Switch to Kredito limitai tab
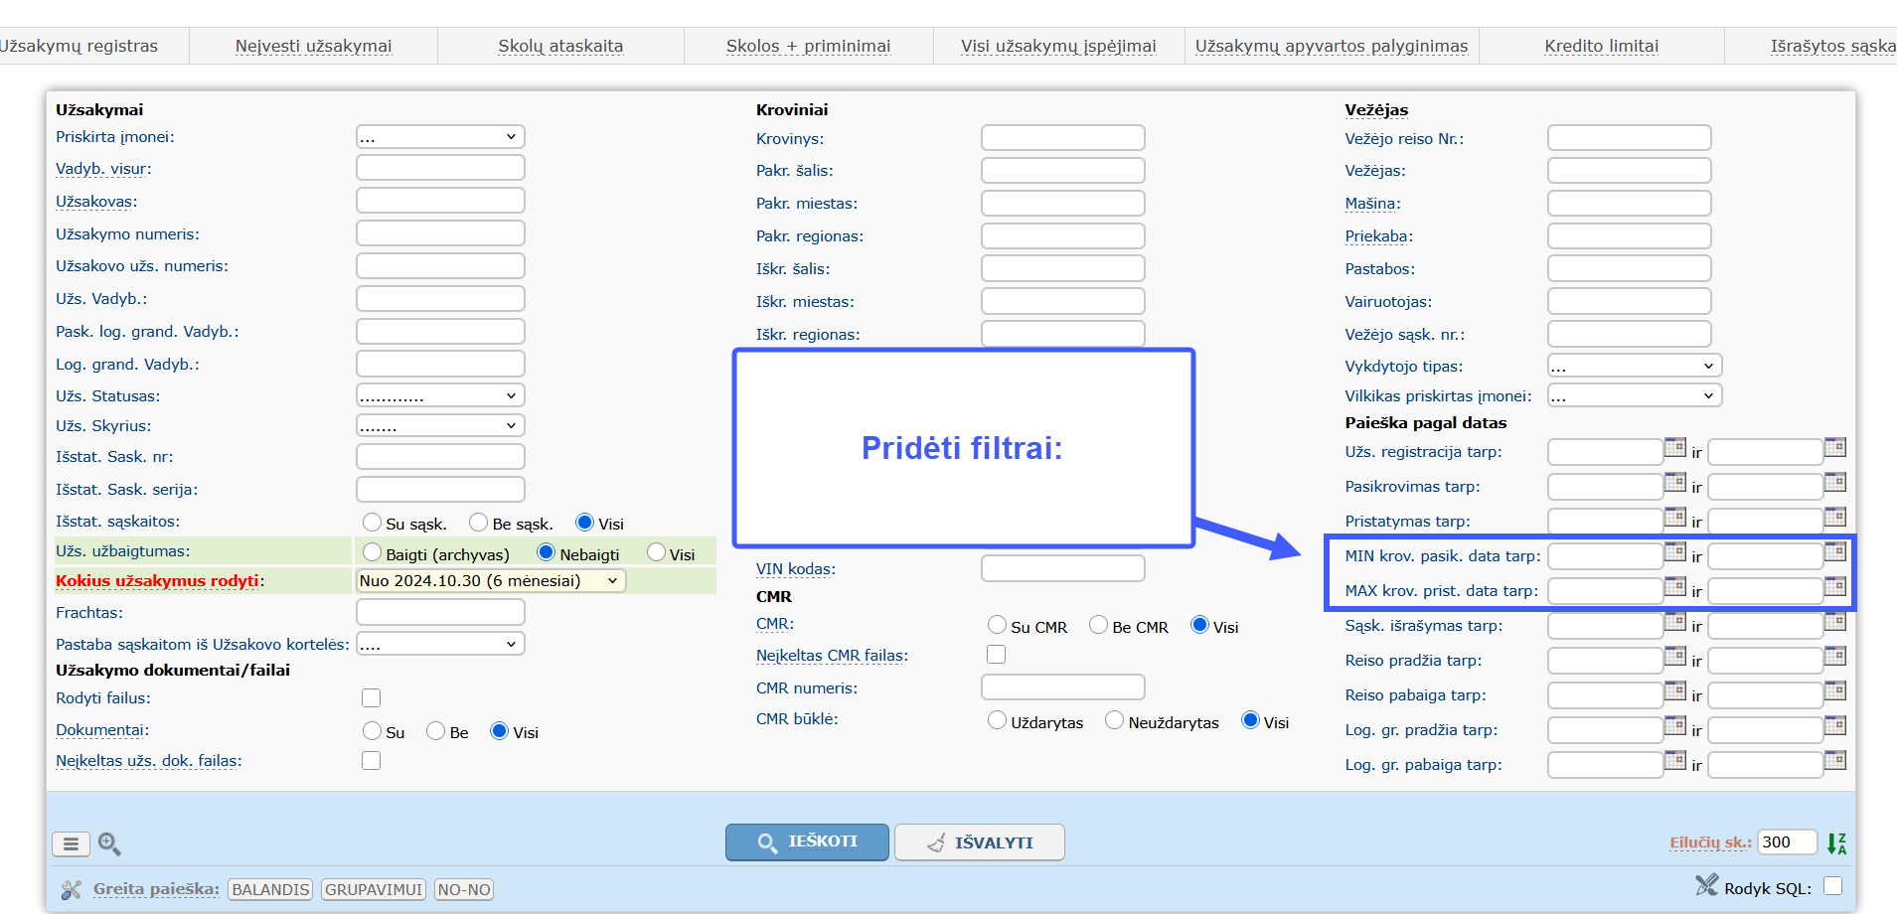Screen dimensions: 1897x914 [1601, 46]
